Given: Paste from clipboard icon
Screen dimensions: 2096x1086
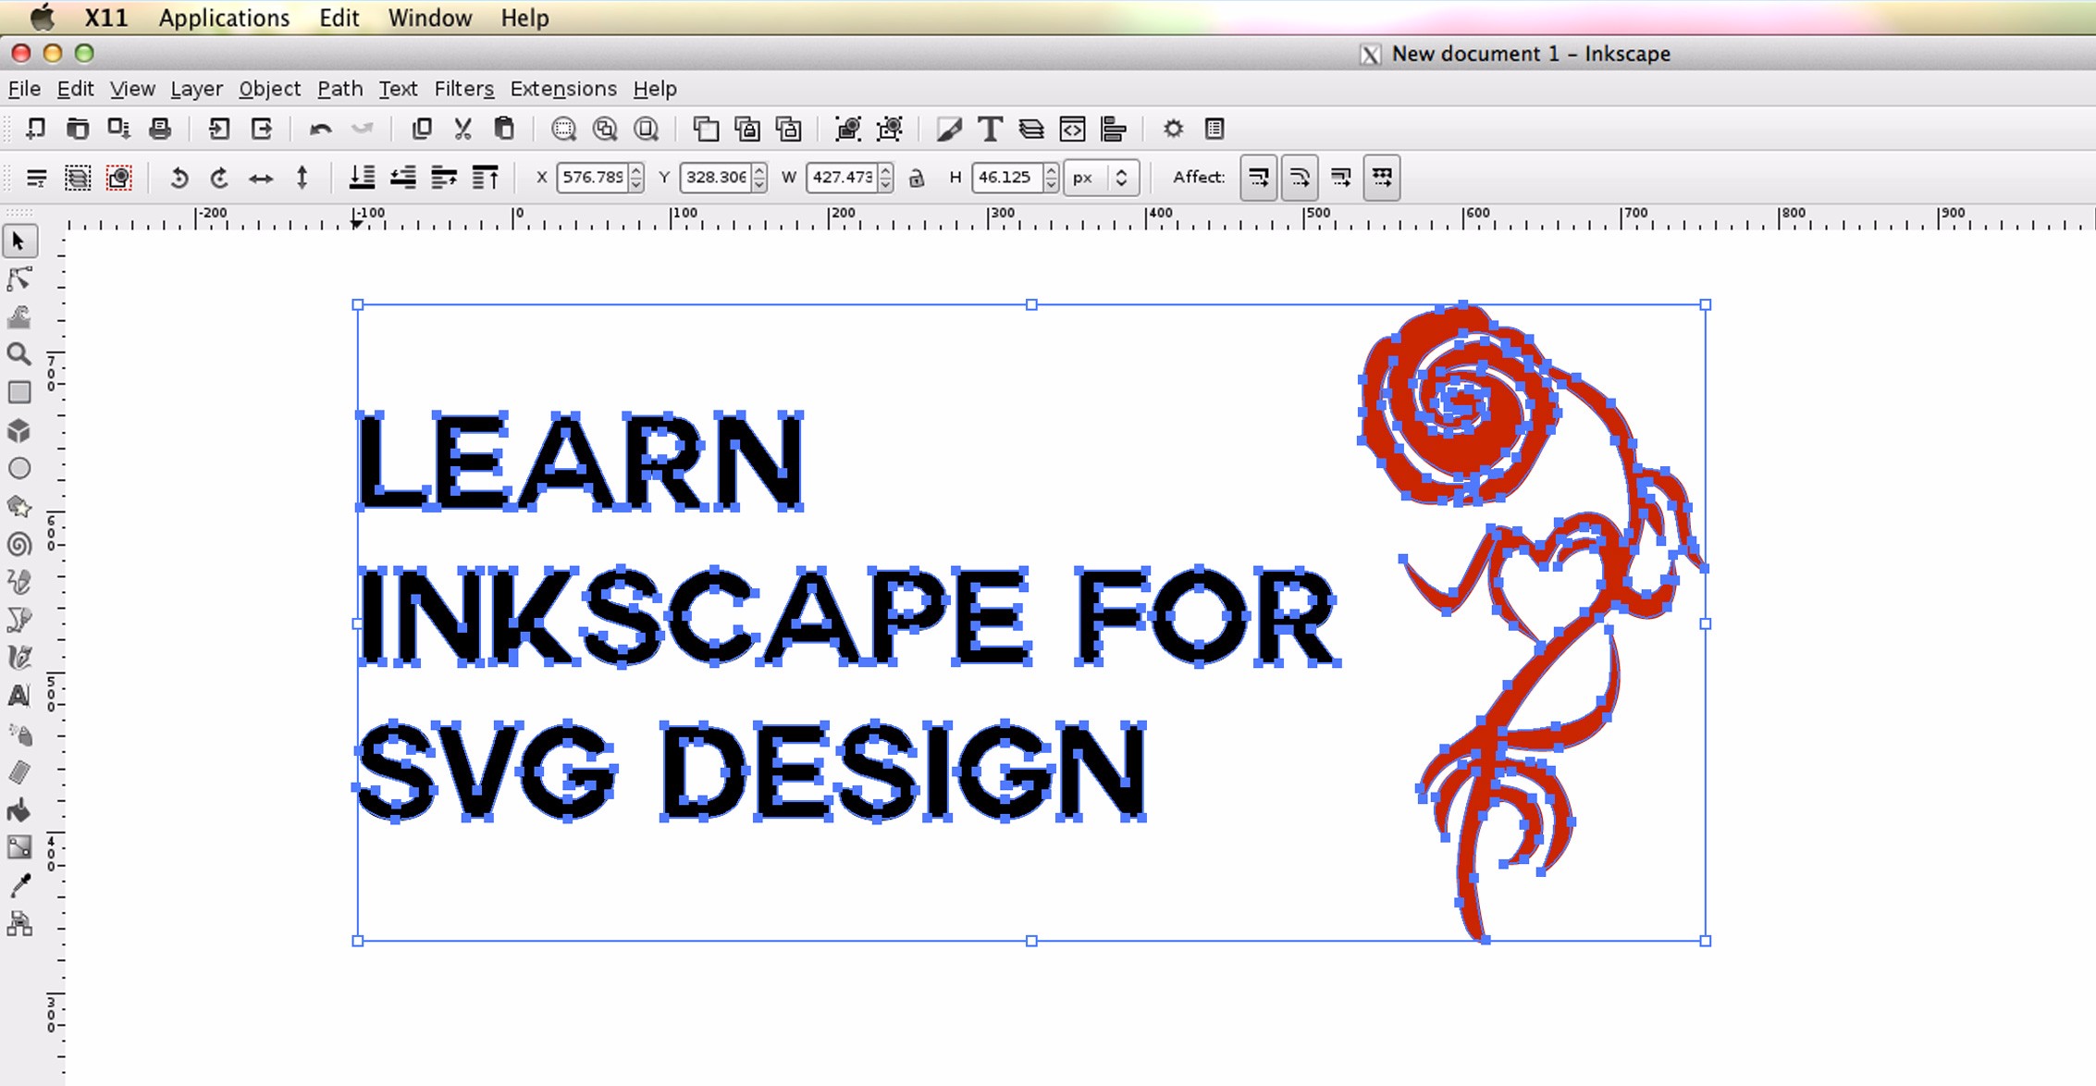Looking at the screenshot, I should pyautogui.click(x=504, y=129).
